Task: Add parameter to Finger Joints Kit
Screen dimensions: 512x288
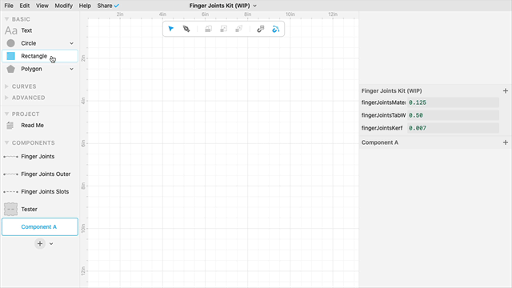Action: pyautogui.click(x=506, y=90)
